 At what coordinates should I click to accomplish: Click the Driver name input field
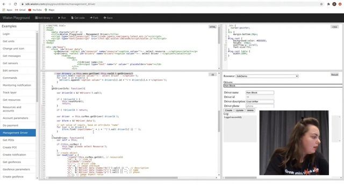click(x=260, y=93)
